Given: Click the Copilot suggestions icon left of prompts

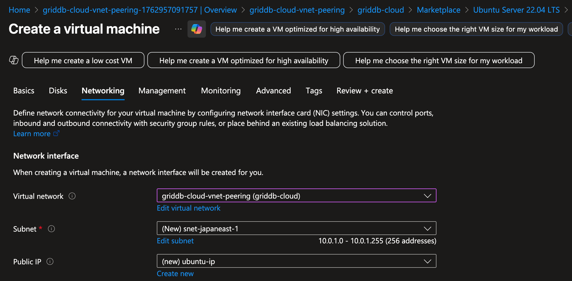Looking at the screenshot, I should coord(14,60).
